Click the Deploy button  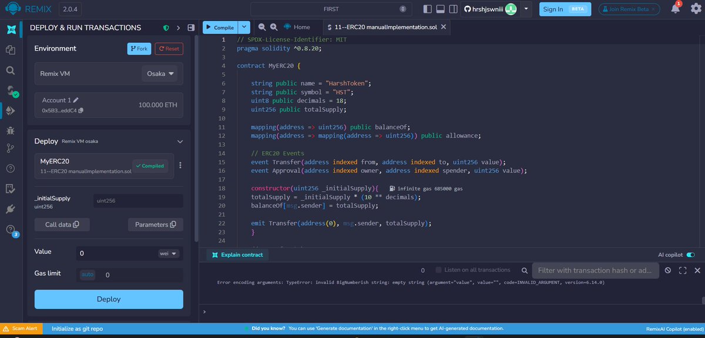coord(109,299)
